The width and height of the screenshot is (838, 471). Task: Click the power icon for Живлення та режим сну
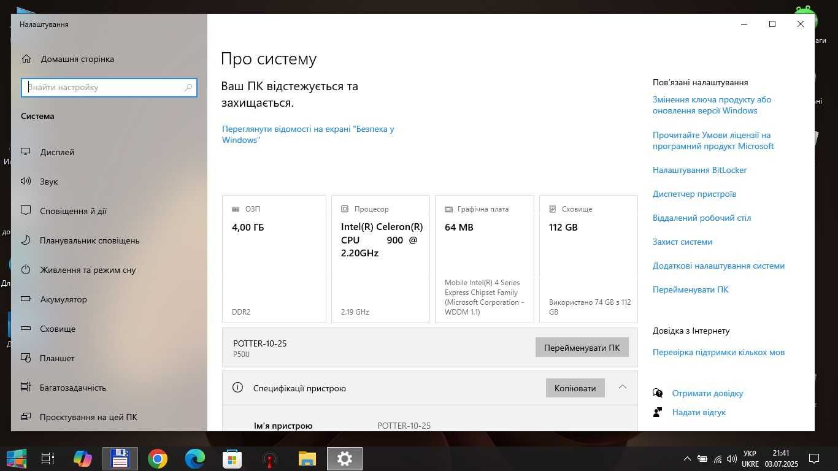click(x=26, y=270)
